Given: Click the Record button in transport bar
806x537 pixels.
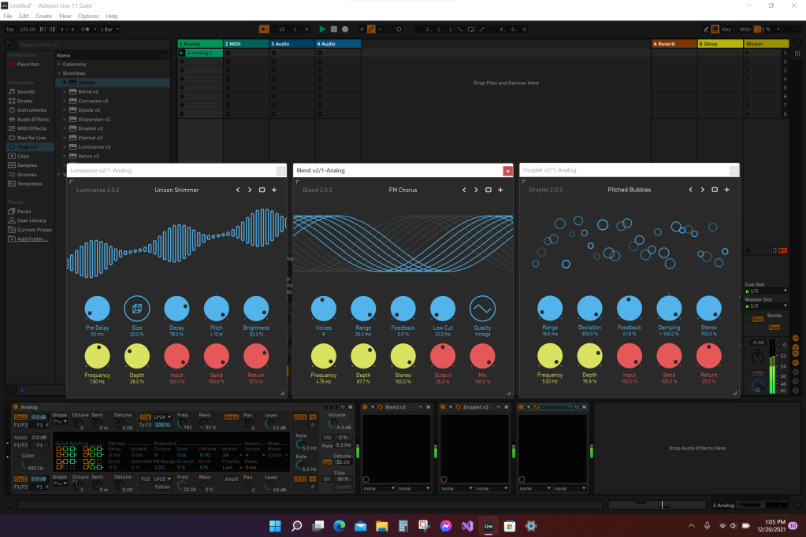Looking at the screenshot, I should 345,29.
